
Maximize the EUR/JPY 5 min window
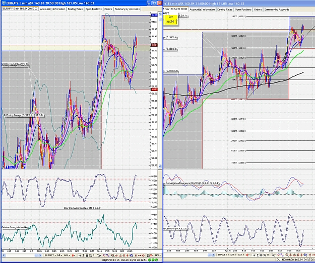click(154, 3)
